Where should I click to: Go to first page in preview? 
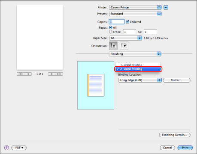click(x=21, y=74)
